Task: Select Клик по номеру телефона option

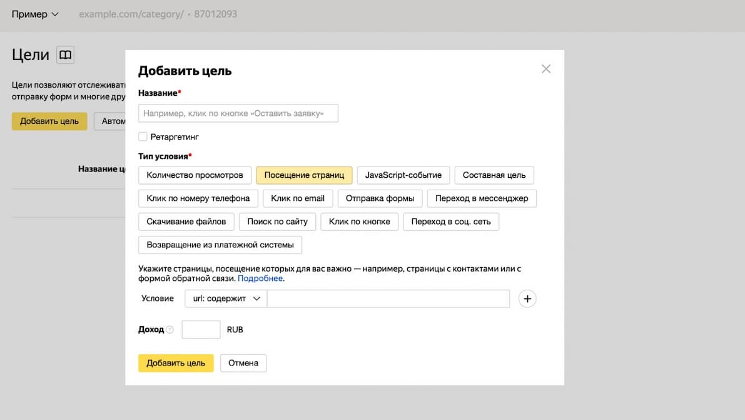Action: (x=198, y=198)
